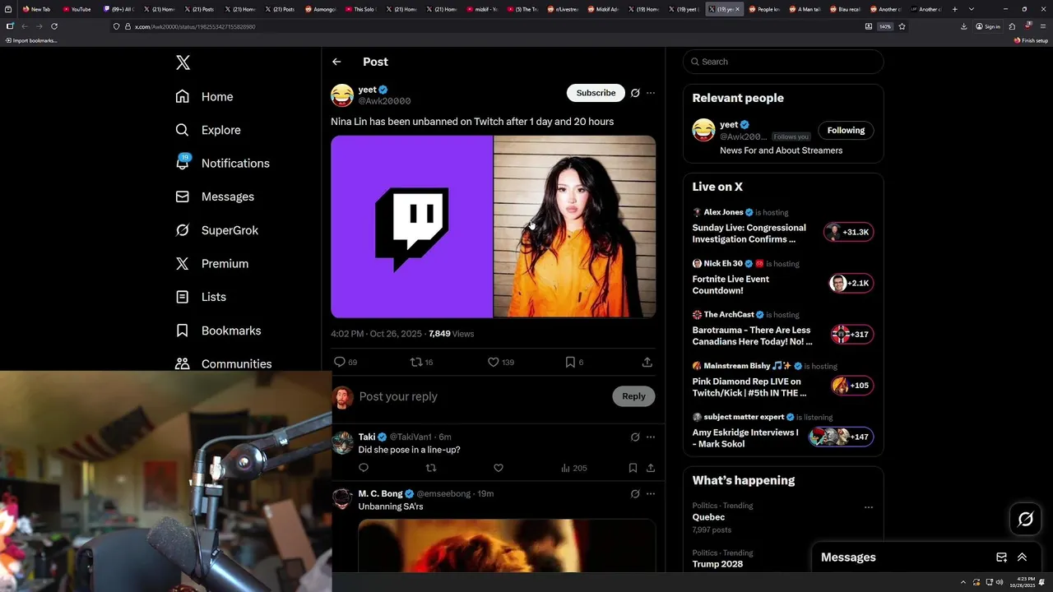Open Alex Jones Sunday Live broadcast
Screen dimensions: 1053x592
pos(782,226)
